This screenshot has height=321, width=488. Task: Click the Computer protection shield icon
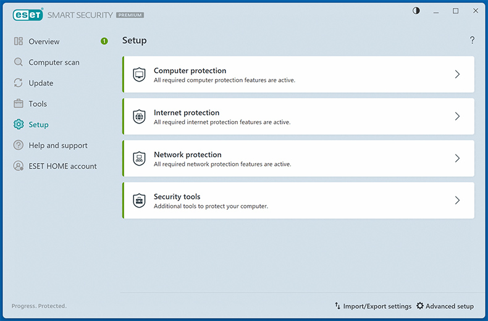tap(139, 75)
